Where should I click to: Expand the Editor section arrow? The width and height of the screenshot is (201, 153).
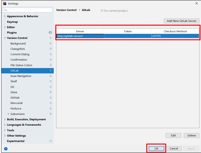pos(5,27)
